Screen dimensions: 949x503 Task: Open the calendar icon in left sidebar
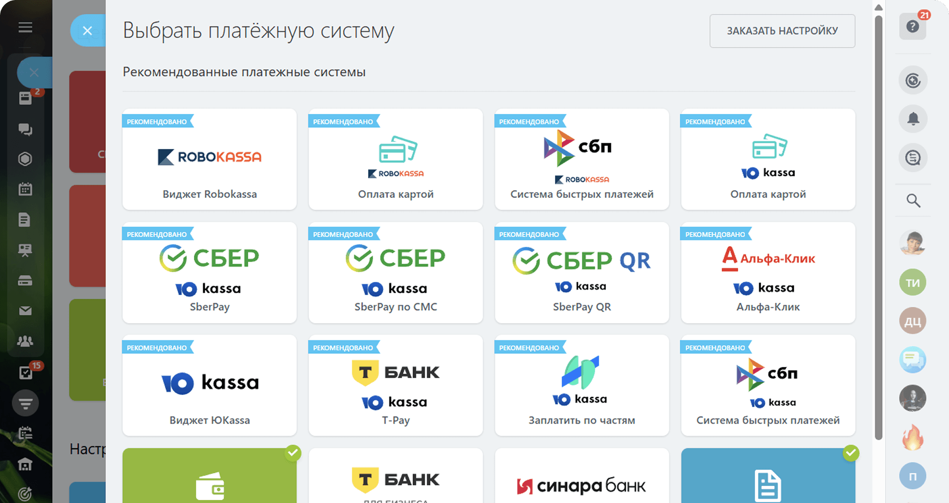(x=25, y=189)
